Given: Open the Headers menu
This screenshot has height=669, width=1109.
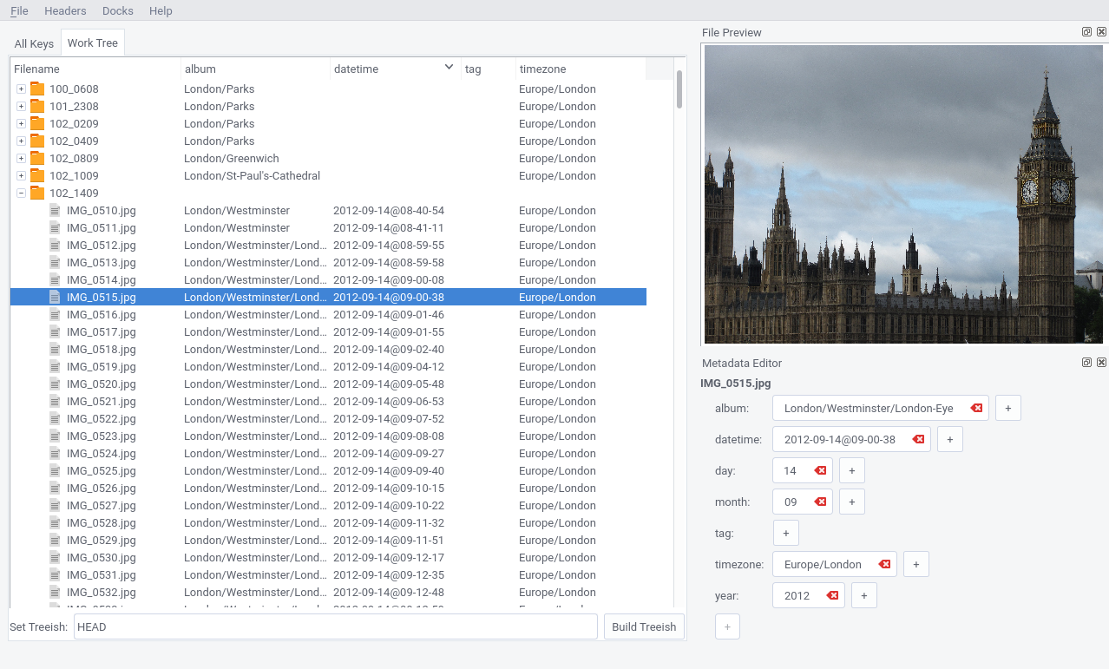Looking at the screenshot, I should [x=65, y=10].
